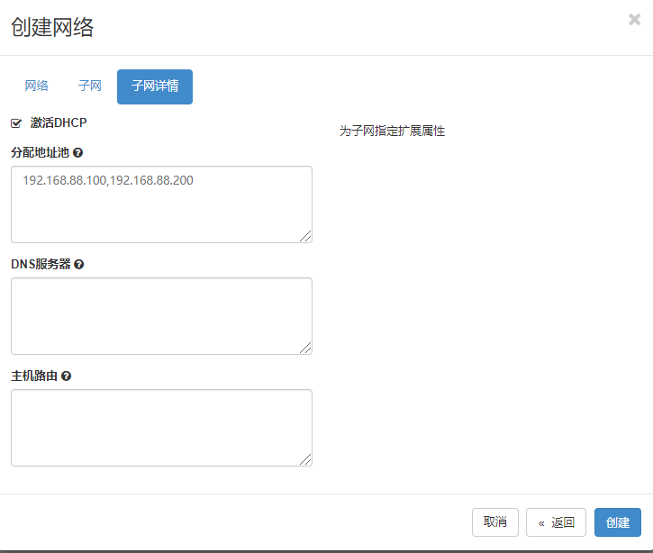Switch to the 子网 tab
Viewport: 653px width, 553px height.
click(89, 86)
